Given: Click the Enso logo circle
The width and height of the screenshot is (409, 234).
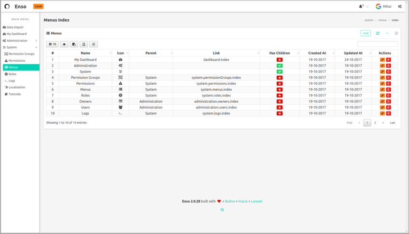Looking at the screenshot, I should [x=7, y=6].
